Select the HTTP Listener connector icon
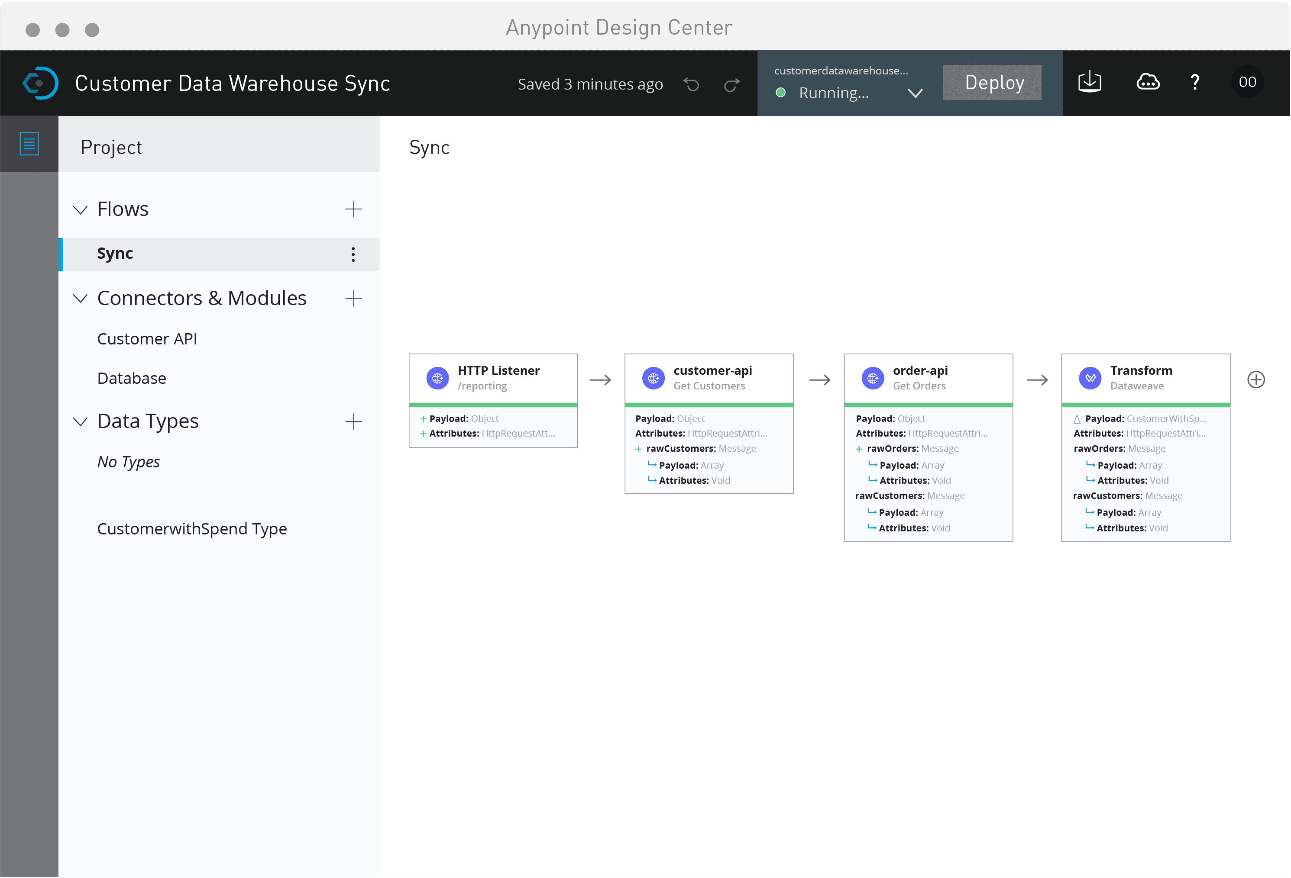 click(x=438, y=378)
